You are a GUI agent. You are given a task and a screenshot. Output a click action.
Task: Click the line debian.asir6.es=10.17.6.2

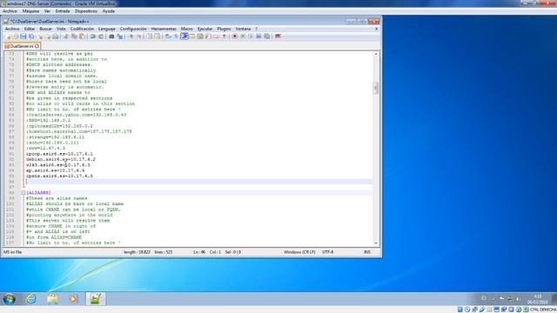point(61,159)
